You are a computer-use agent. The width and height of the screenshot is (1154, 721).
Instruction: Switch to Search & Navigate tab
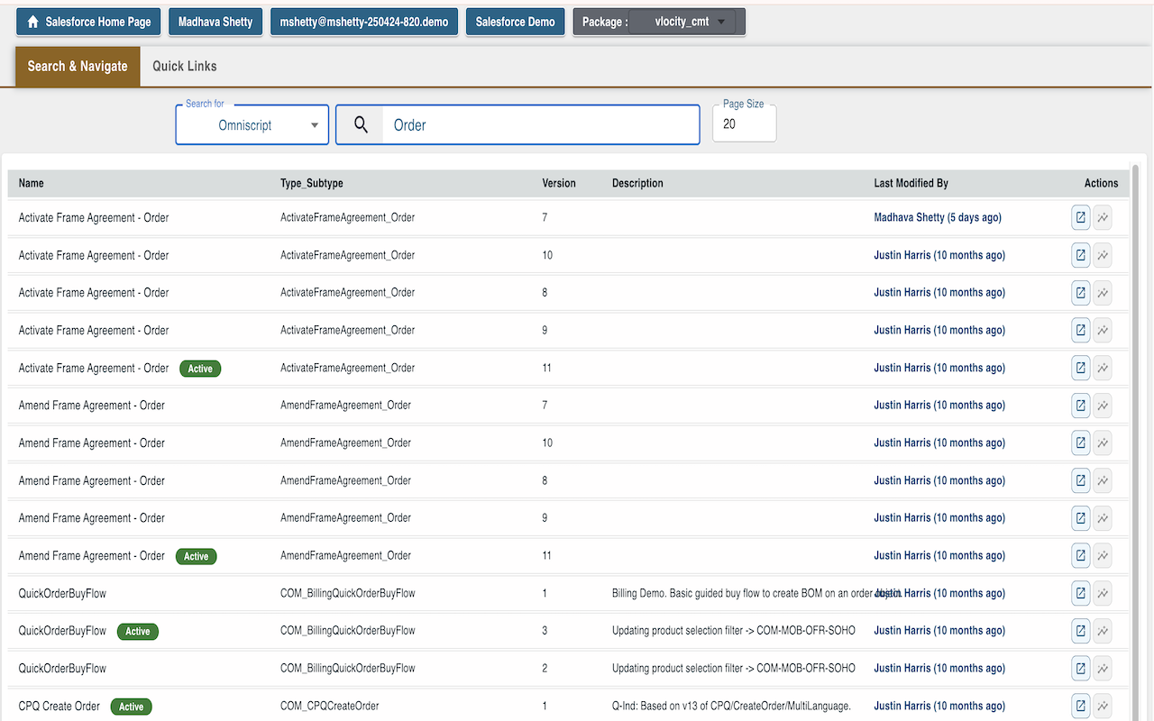pyautogui.click(x=78, y=66)
